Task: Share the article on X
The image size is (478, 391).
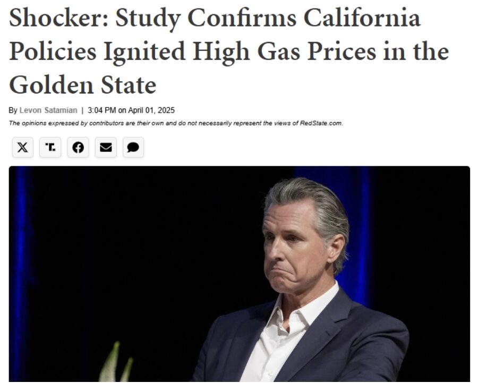Action: 22,147
